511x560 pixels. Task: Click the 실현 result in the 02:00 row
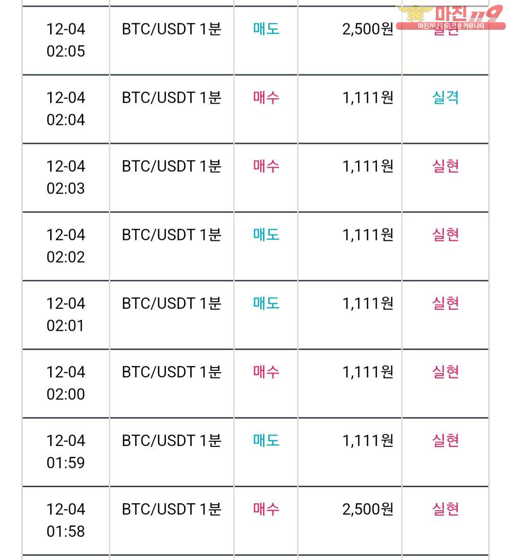[x=445, y=372]
